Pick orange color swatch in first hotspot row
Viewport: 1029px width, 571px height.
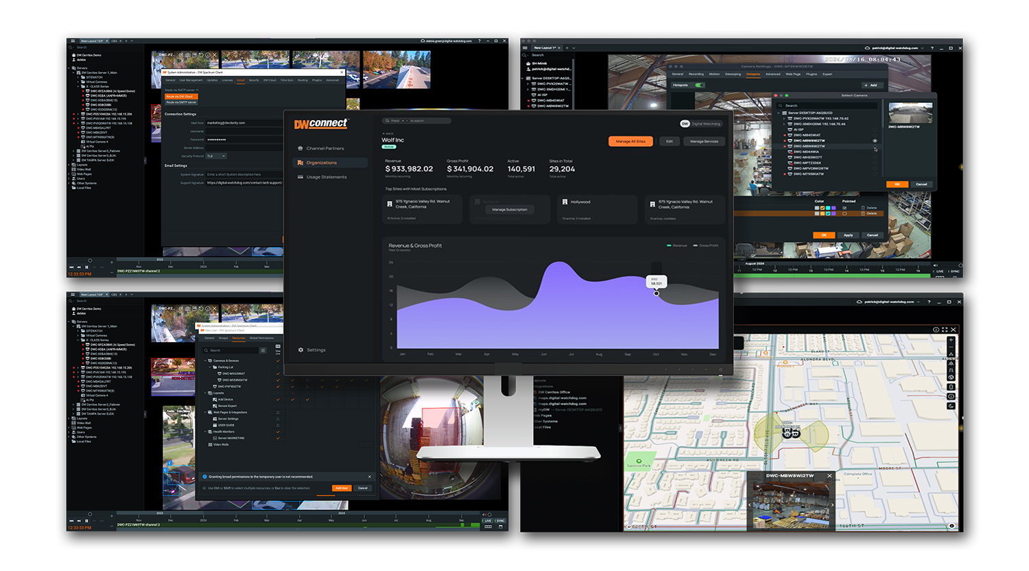pyautogui.click(x=823, y=208)
